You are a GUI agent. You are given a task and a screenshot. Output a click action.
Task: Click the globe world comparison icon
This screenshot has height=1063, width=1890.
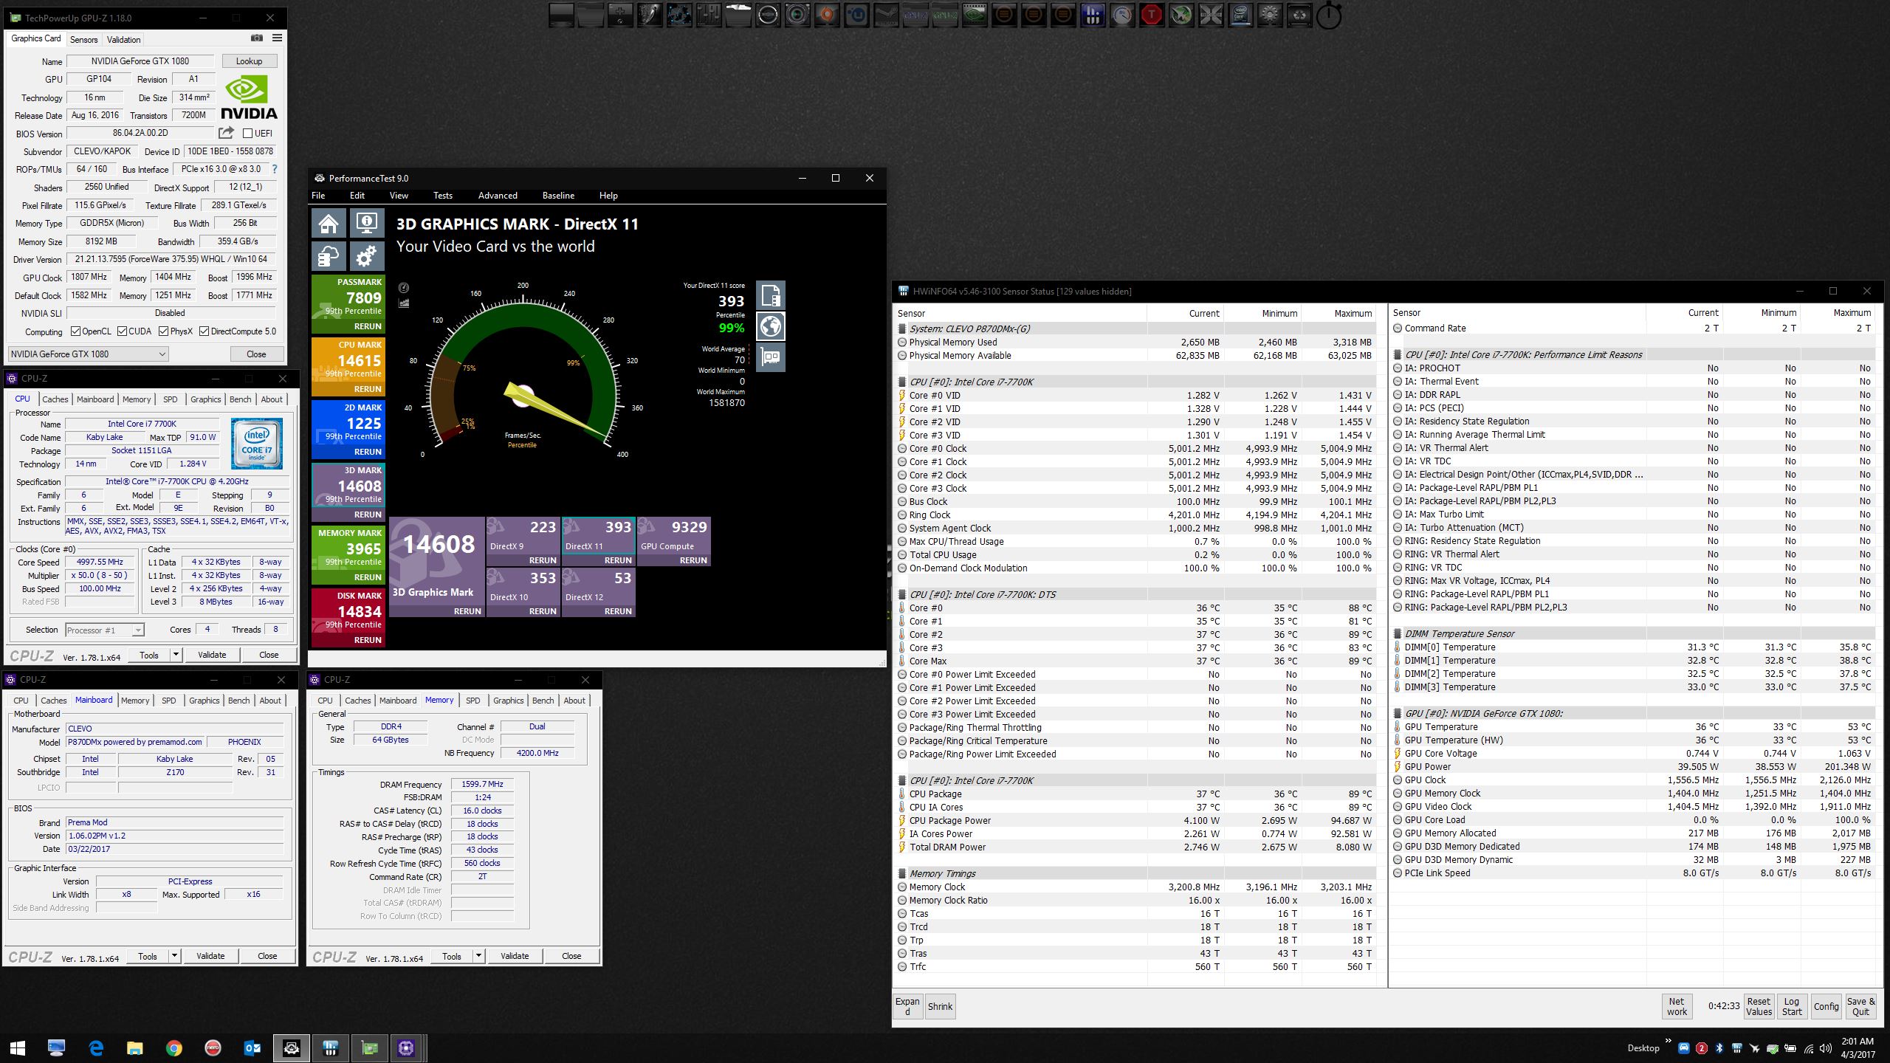770,326
